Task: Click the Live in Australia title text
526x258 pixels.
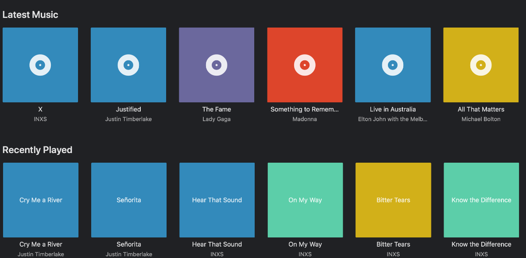Action: click(x=393, y=109)
